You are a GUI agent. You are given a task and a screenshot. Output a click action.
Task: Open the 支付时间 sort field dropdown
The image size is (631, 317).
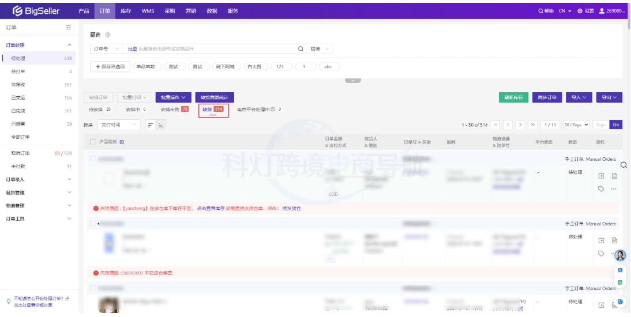pos(119,124)
